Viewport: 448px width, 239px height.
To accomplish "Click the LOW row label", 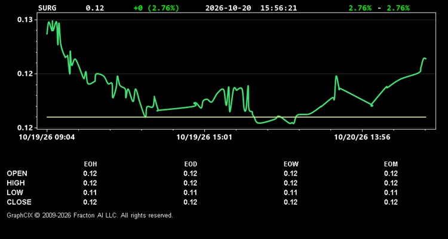I will (15, 192).
